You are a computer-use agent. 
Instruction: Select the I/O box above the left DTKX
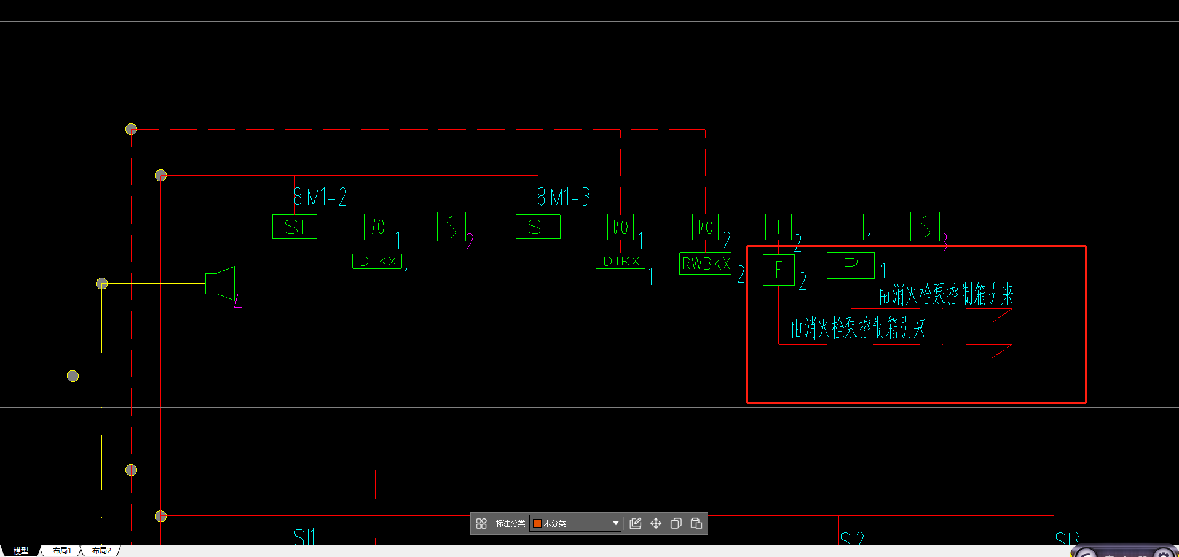[377, 227]
